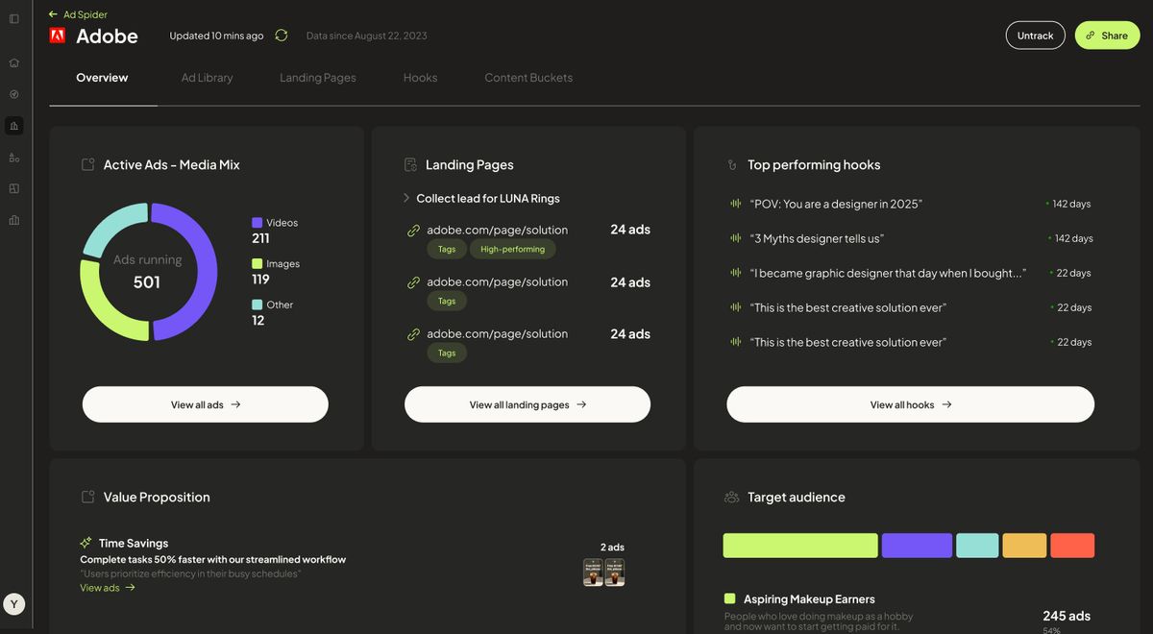Click the View all ads button
The width and height of the screenshot is (1153, 634).
(206, 404)
